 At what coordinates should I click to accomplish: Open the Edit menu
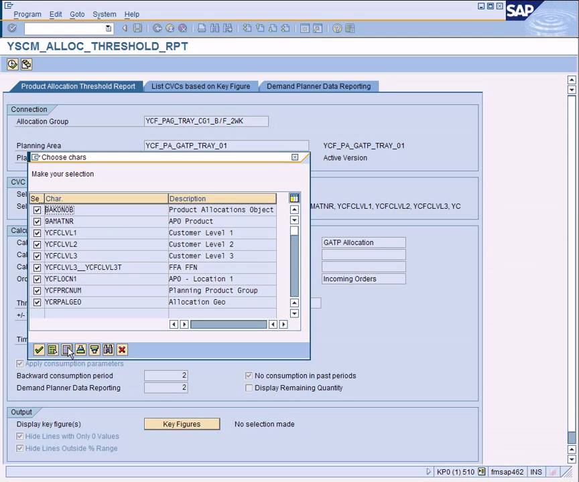56,14
